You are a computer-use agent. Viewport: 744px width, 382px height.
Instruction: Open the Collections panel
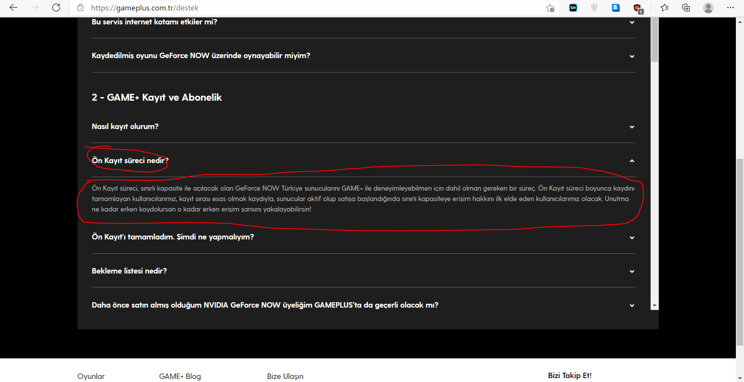pos(686,8)
